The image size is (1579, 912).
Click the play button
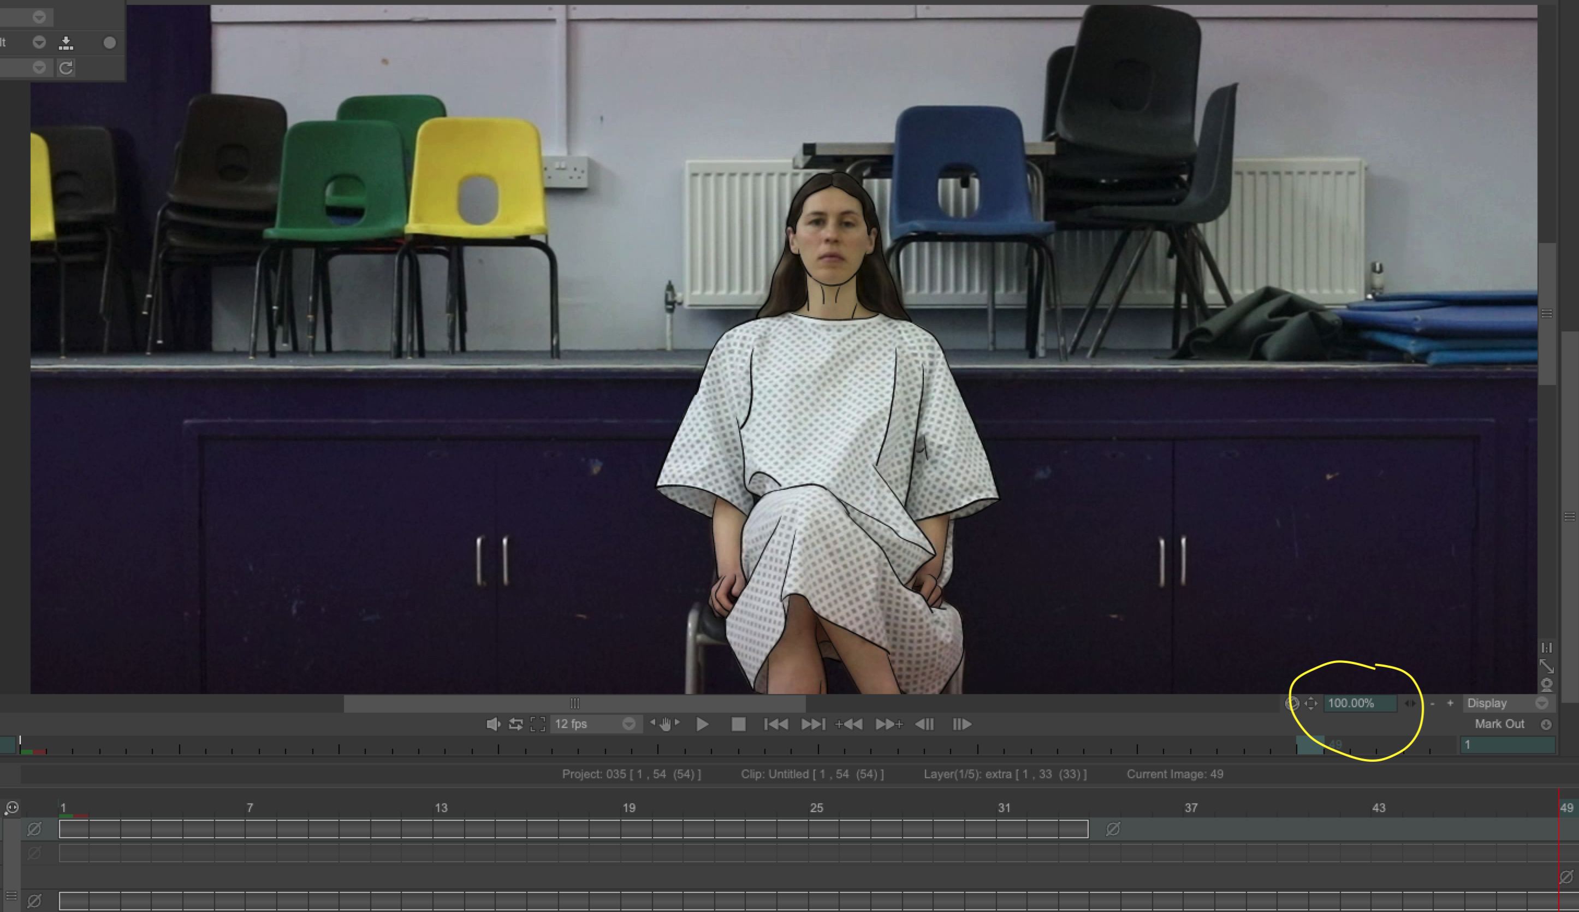(x=702, y=724)
